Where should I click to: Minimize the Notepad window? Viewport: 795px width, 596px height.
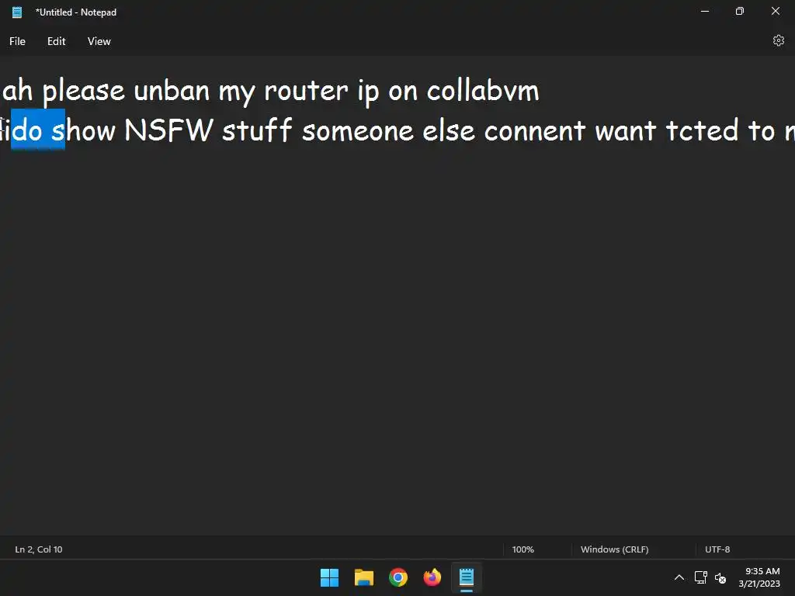[705, 11]
